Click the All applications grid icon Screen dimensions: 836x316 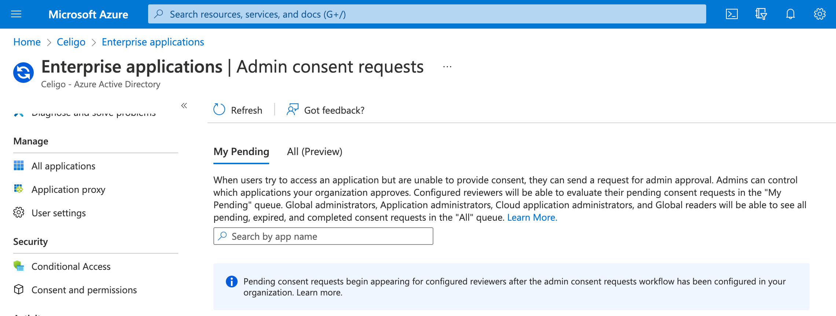19,165
